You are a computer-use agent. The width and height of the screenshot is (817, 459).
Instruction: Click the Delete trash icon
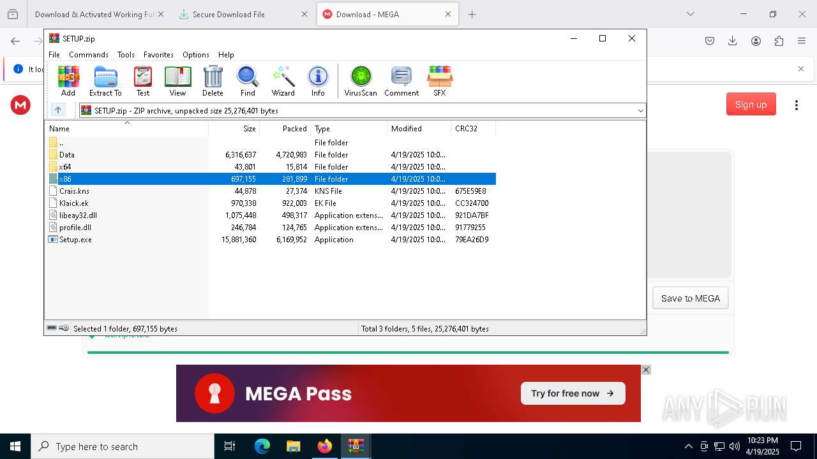(213, 81)
